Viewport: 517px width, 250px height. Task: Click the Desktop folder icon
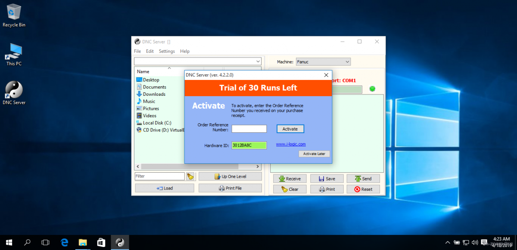(x=139, y=80)
